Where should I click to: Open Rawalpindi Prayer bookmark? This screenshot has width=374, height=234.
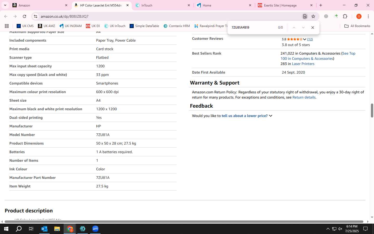tap(211, 26)
